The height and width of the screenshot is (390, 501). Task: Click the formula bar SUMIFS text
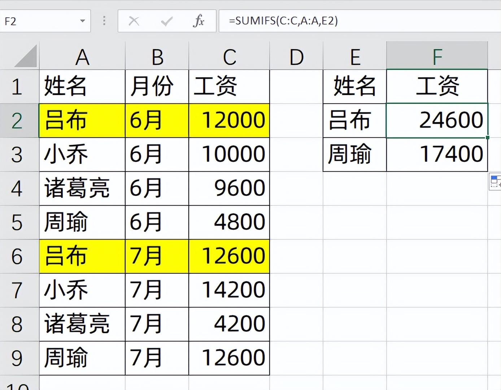283,21
